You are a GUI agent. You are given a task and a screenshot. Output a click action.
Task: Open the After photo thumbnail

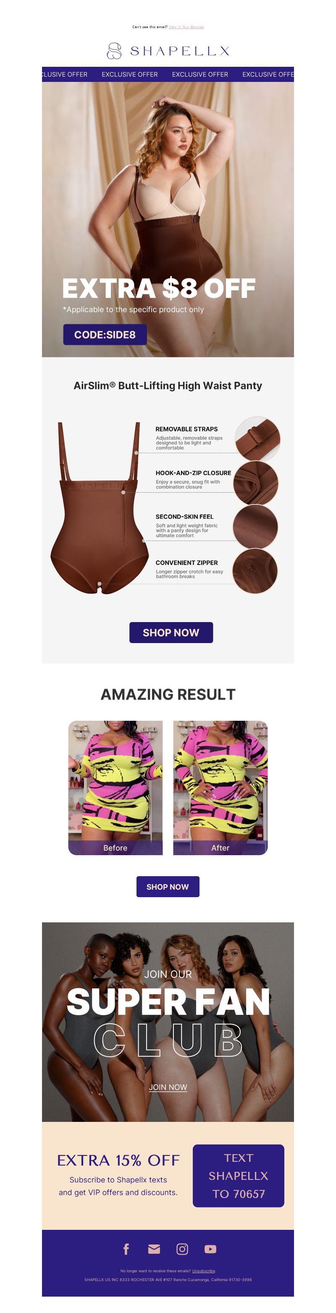220,788
